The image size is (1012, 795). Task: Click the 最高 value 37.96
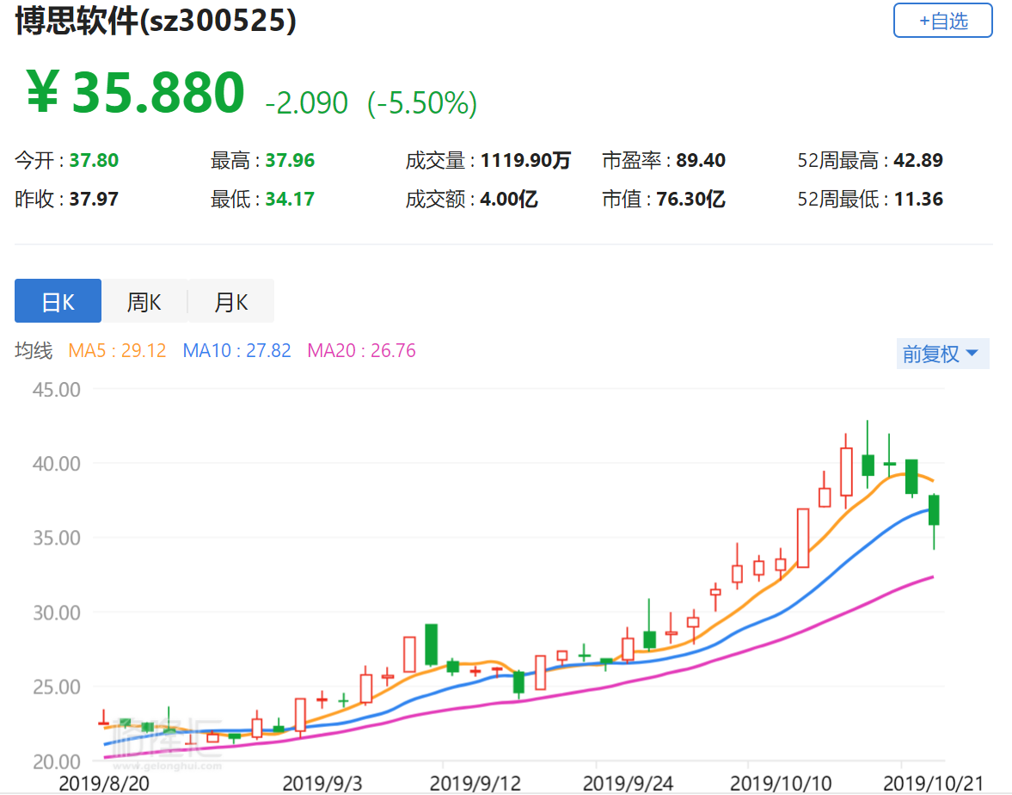pyautogui.click(x=291, y=160)
